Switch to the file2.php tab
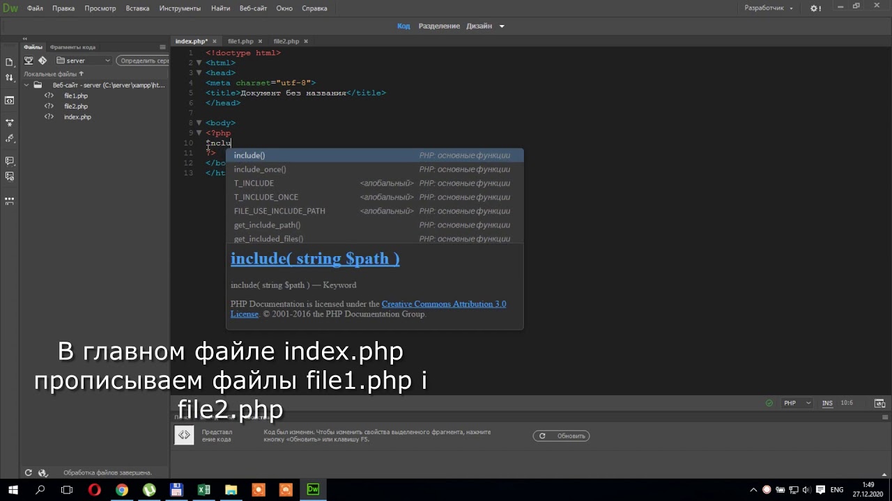 (286, 41)
